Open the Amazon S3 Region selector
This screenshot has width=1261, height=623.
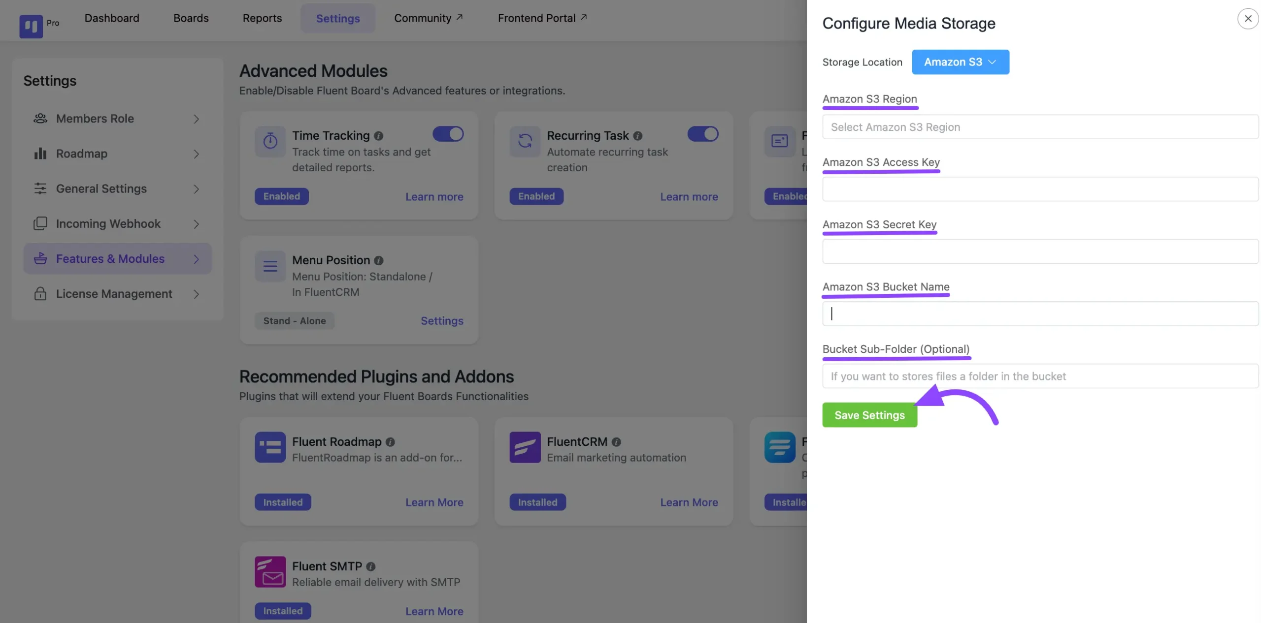1039,127
